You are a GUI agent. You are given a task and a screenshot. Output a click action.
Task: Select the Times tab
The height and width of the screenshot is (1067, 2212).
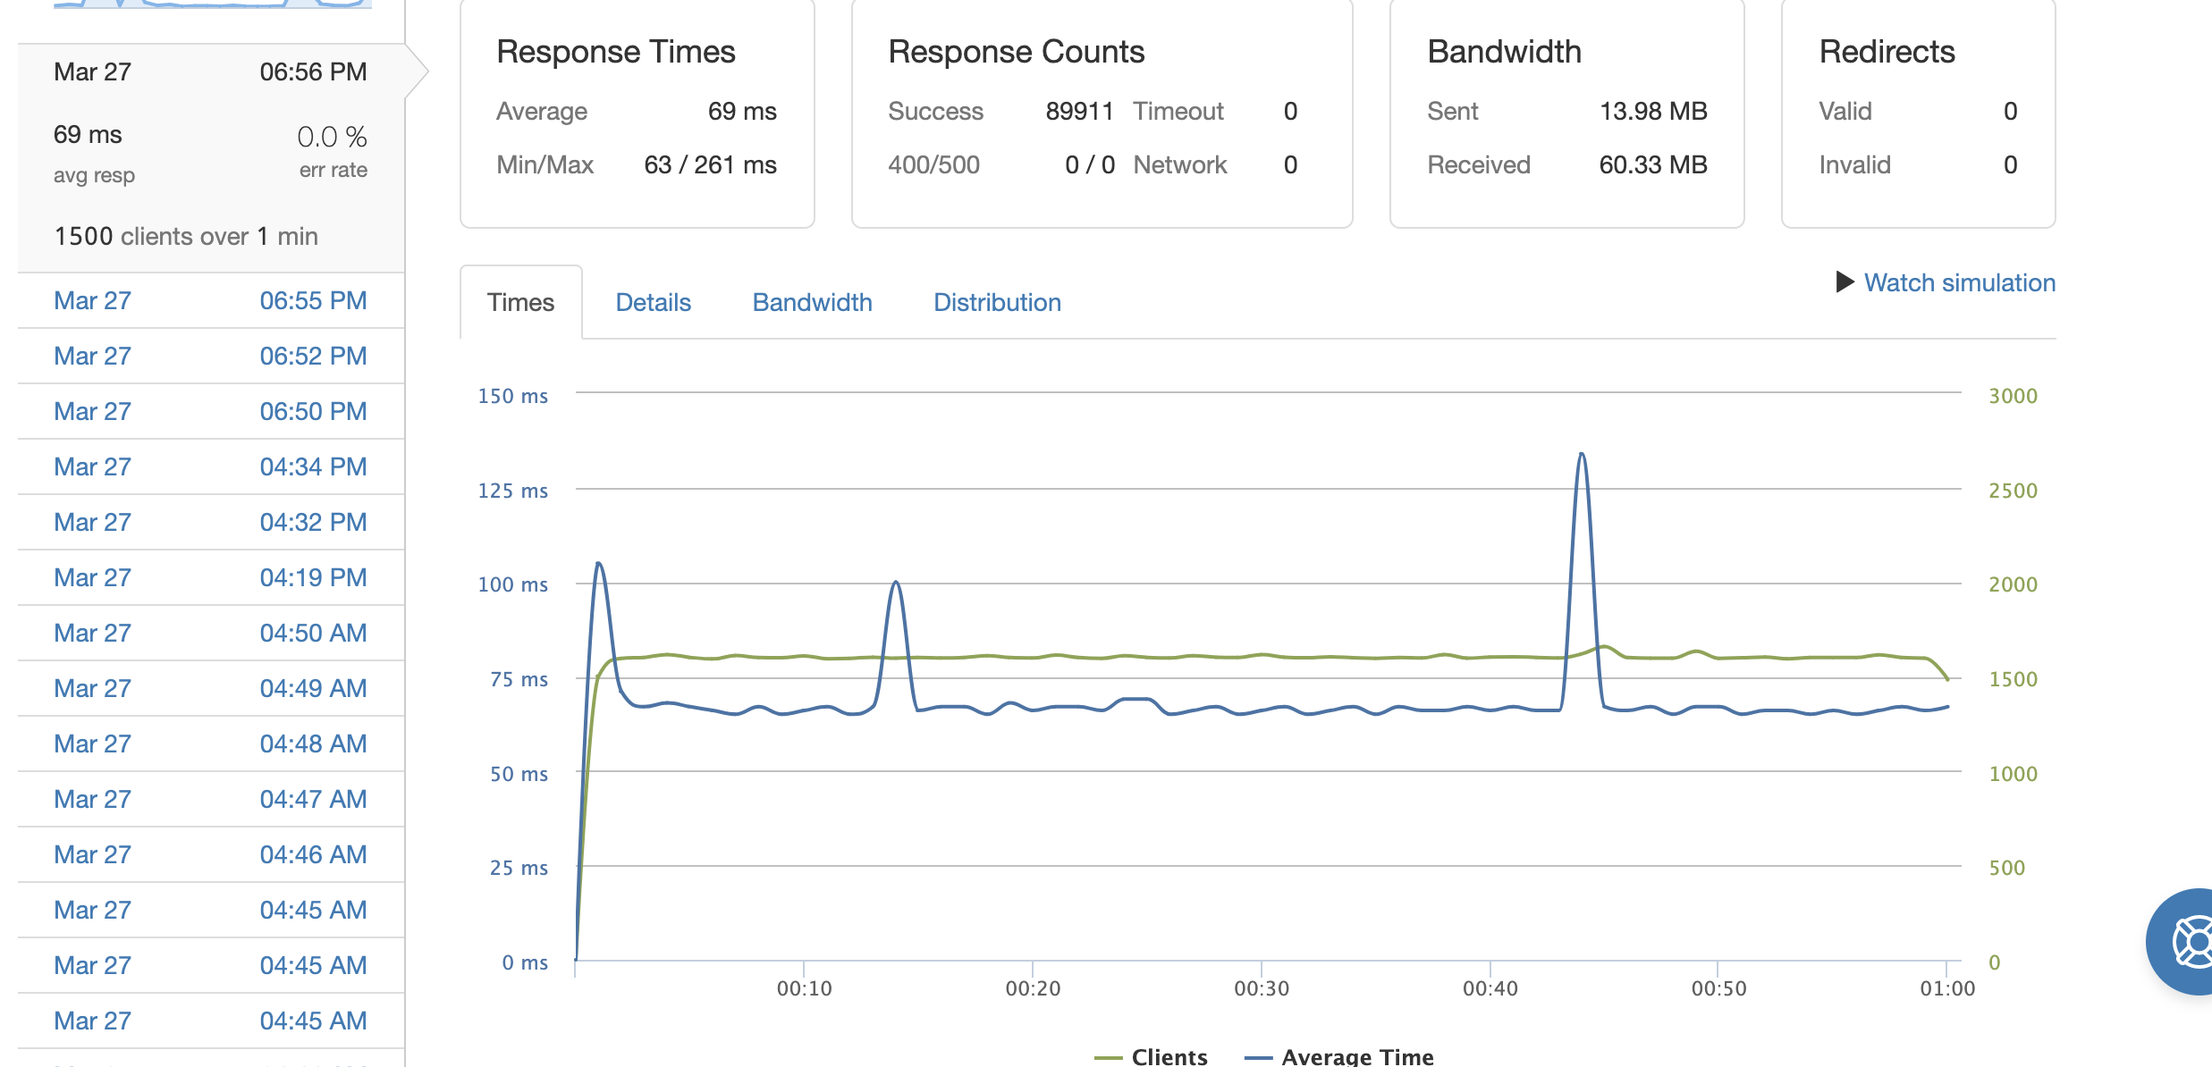(520, 302)
